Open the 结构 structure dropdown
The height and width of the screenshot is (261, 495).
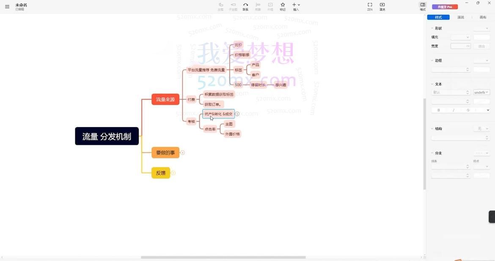coord(481,128)
